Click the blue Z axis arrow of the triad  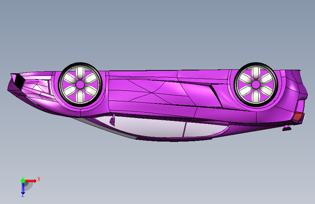(x=23, y=188)
